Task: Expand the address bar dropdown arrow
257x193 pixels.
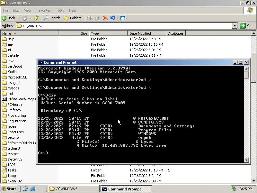Action: pyautogui.click(x=235, y=26)
